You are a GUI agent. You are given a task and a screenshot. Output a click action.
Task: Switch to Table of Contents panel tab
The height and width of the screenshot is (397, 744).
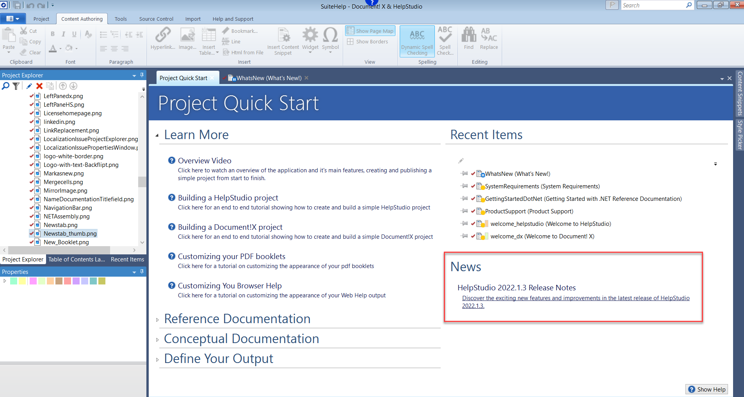point(77,259)
